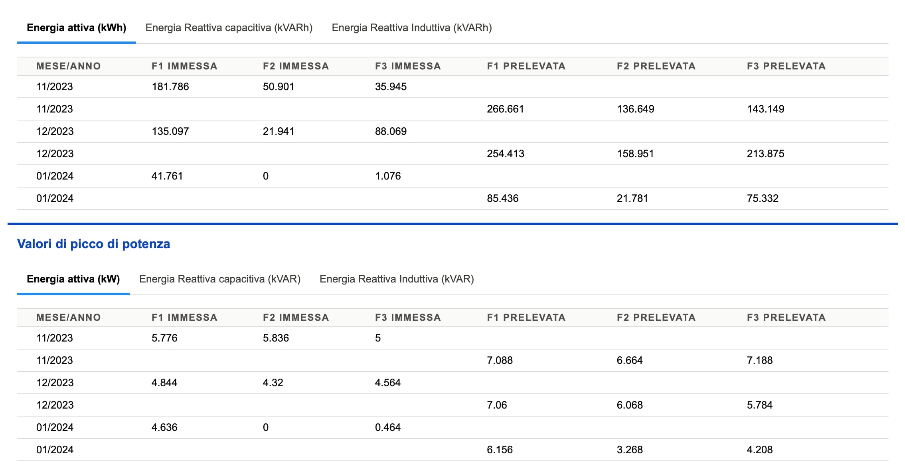905x474 pixels.
Task: Click F3 PRELEVATA header in the kWh energy table
Action: 786,66
